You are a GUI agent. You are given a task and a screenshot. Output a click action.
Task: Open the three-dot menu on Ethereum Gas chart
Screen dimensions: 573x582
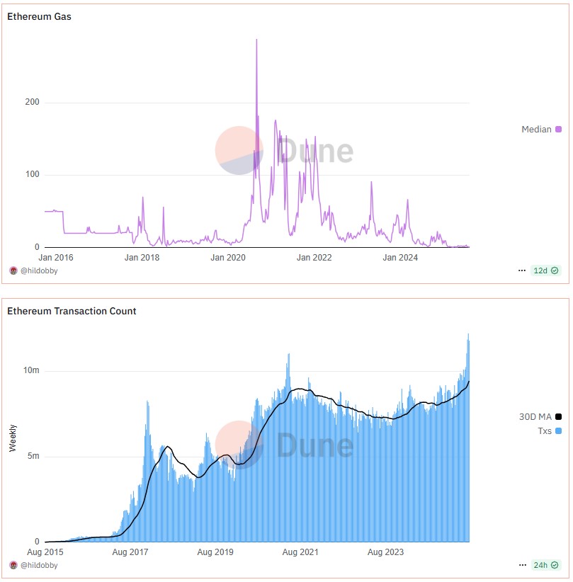(522, 270)
